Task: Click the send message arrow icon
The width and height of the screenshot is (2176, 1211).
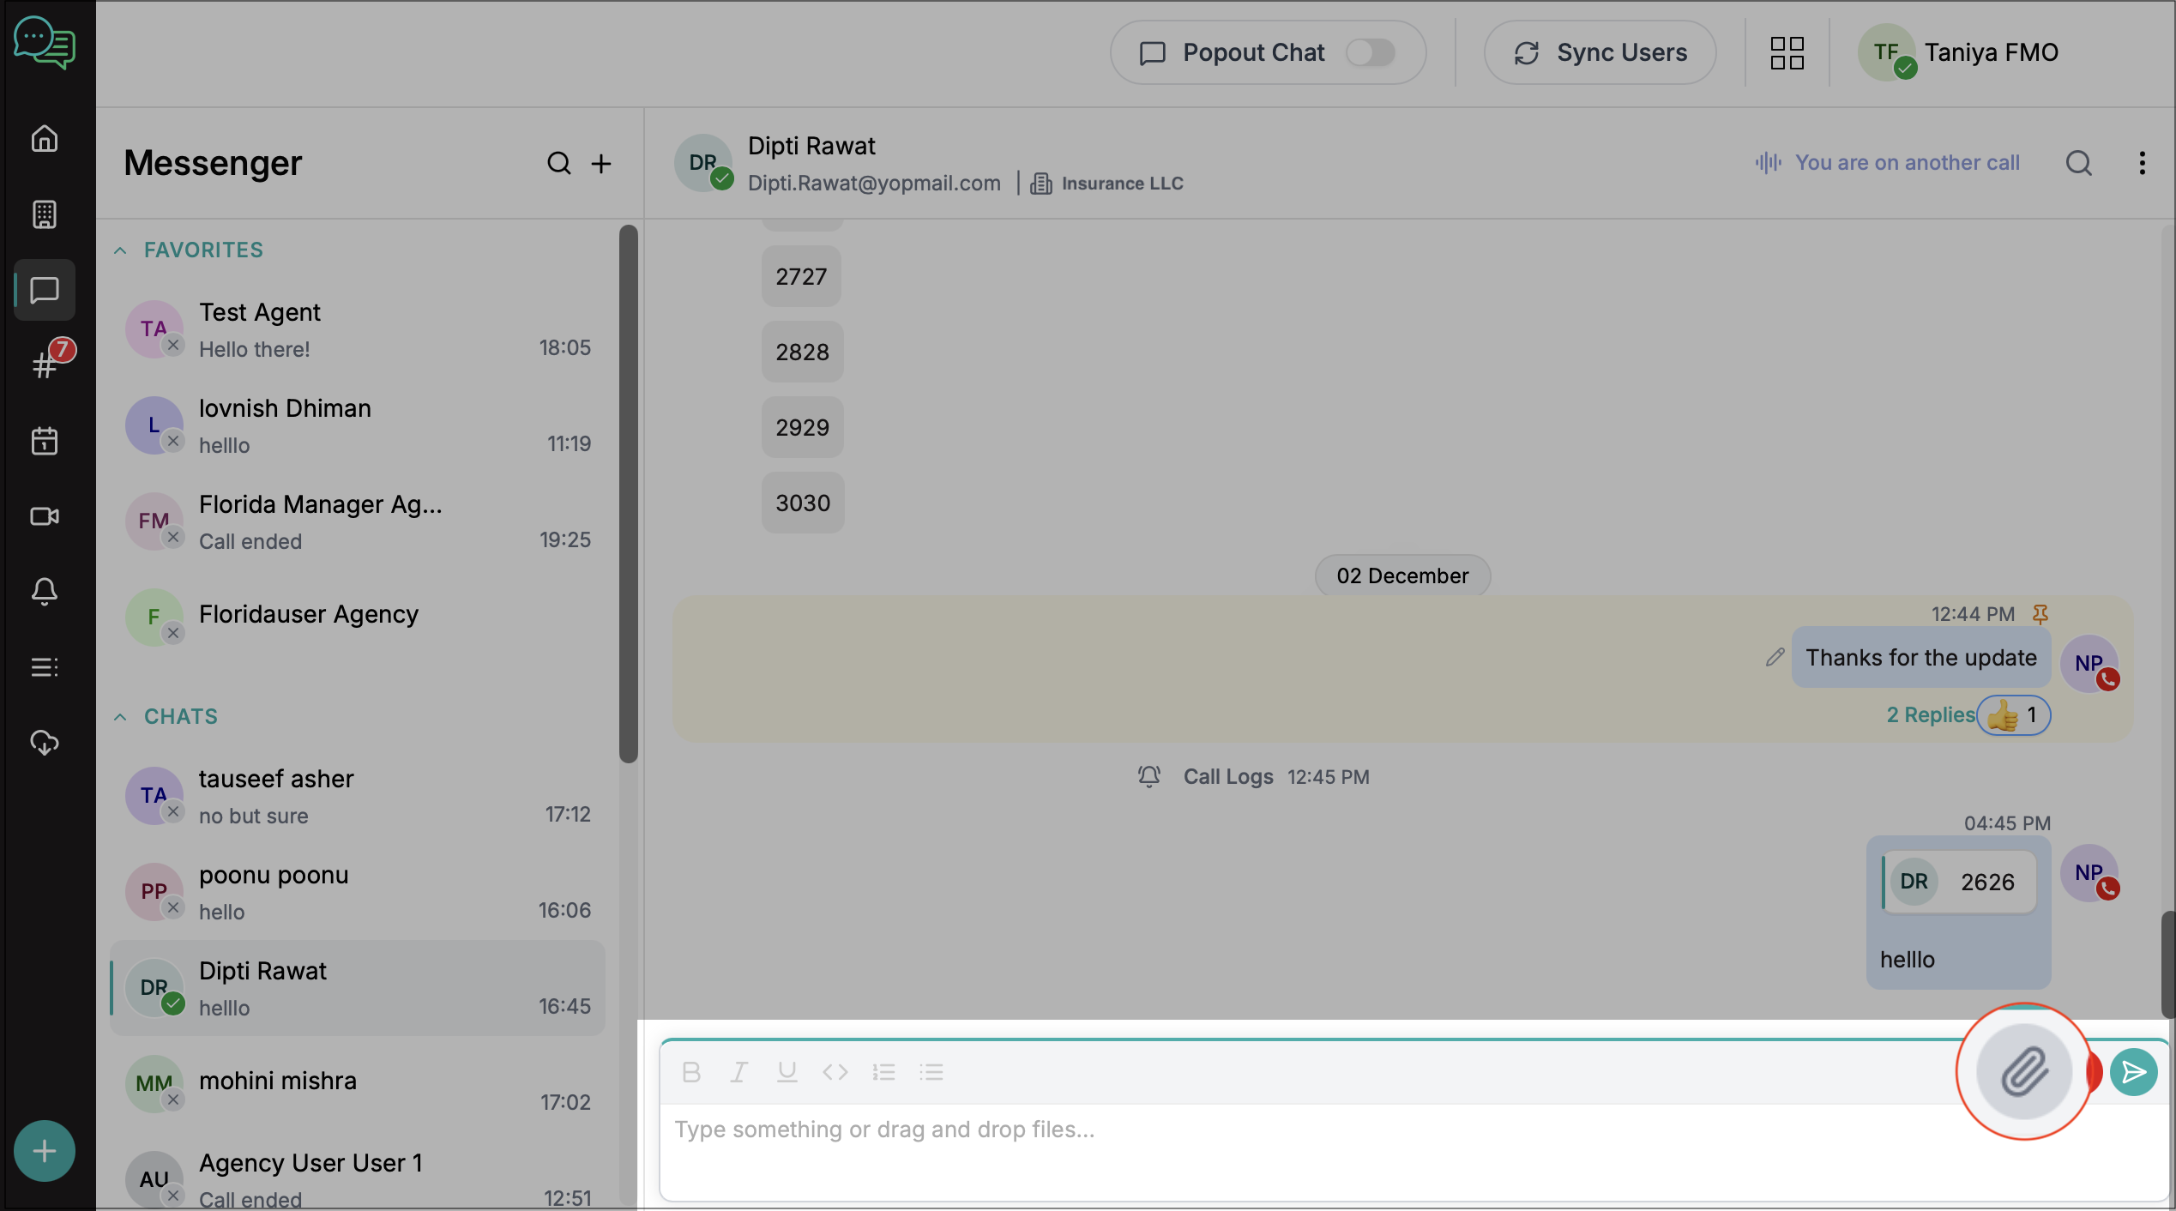Action: point(2133,1071)
